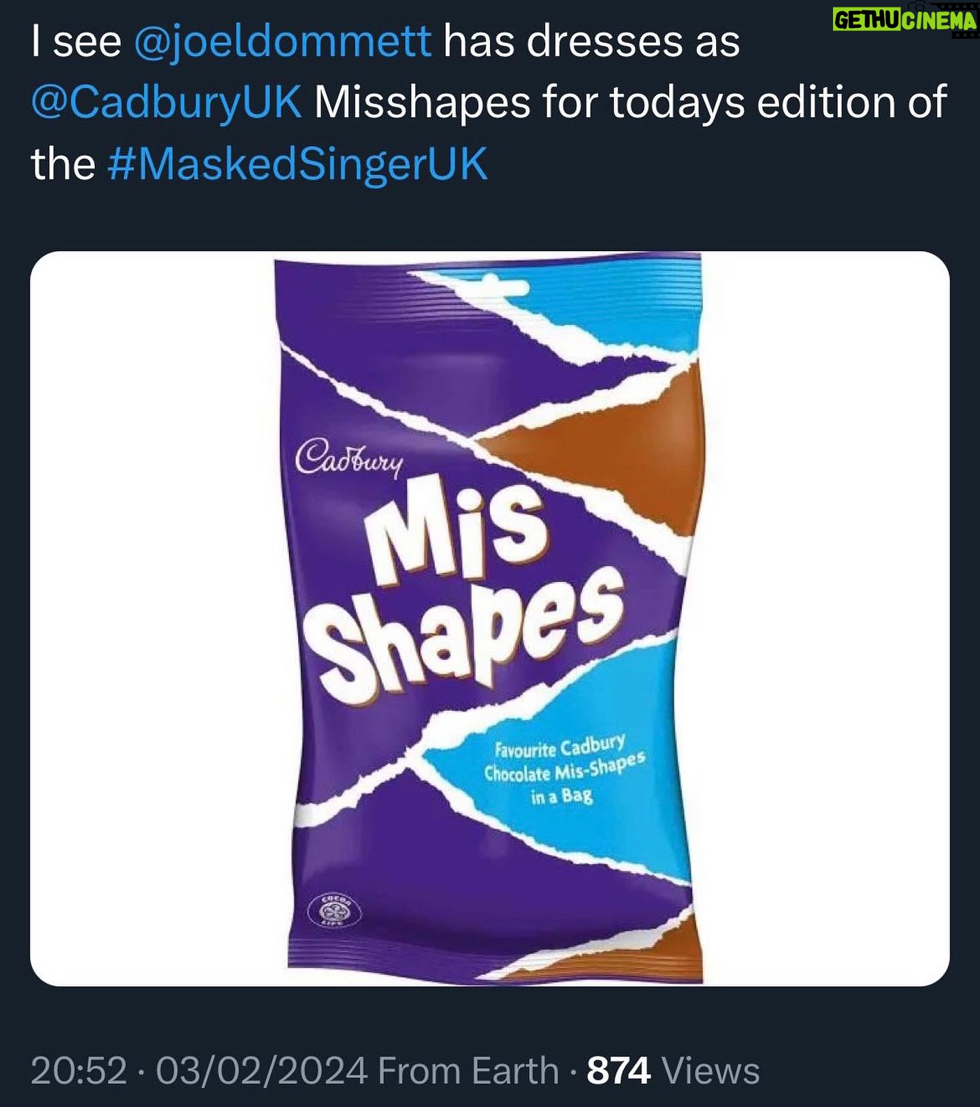Viewport: 980px width, 1107px height.
Task: Open the @joeldommett mention link
Action: (x=283, y=42)
